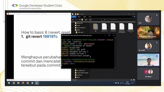Click the hash 198197c on slide

click(50, 37)
